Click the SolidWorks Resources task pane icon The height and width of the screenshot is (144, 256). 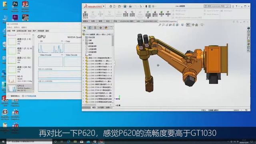pos(248,31)
